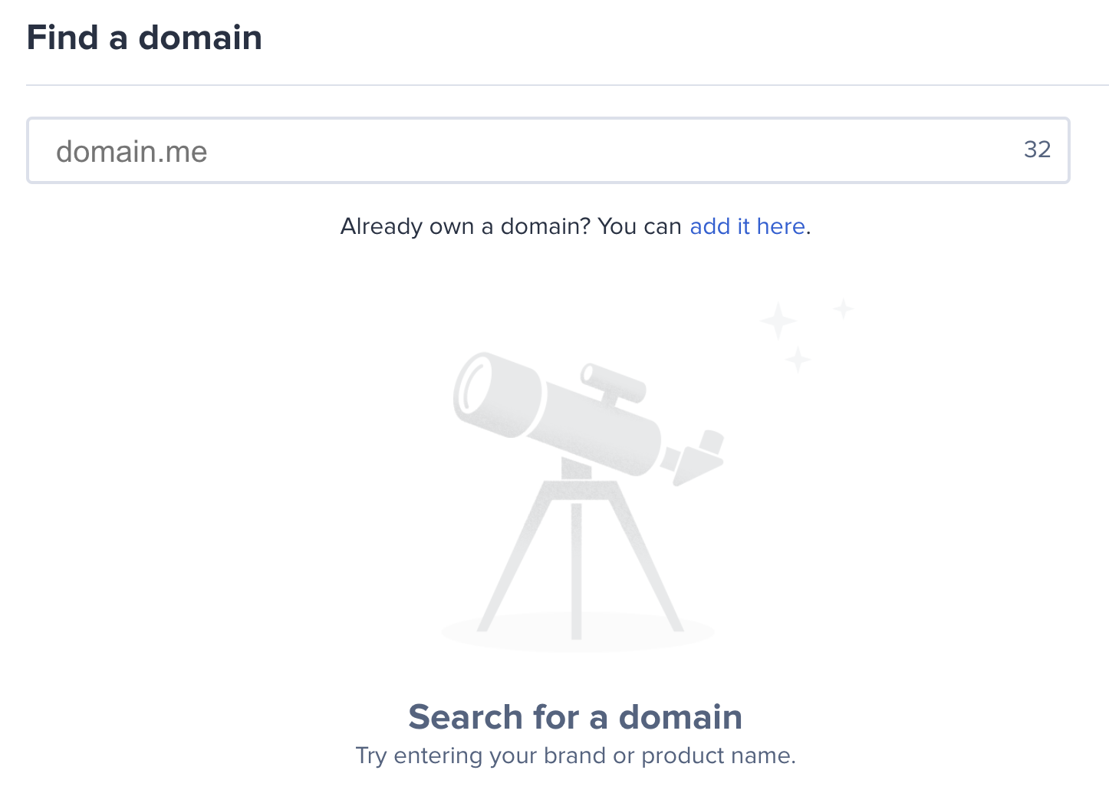Click the Find a domain heading
The image size is (1109, 790).
tap(144, 37)
